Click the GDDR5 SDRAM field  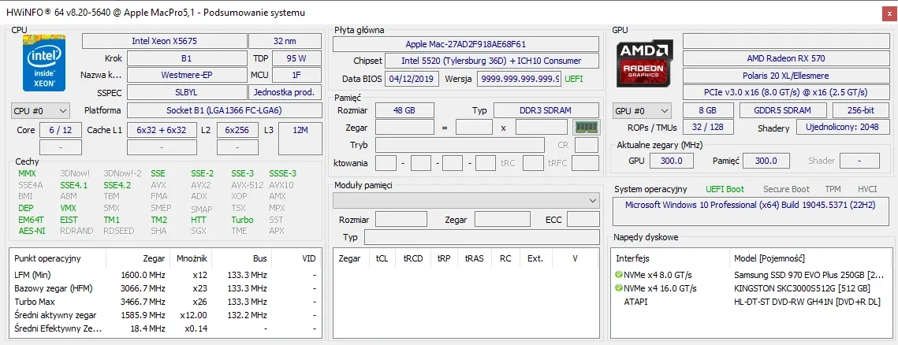click(x=783, y=110)
